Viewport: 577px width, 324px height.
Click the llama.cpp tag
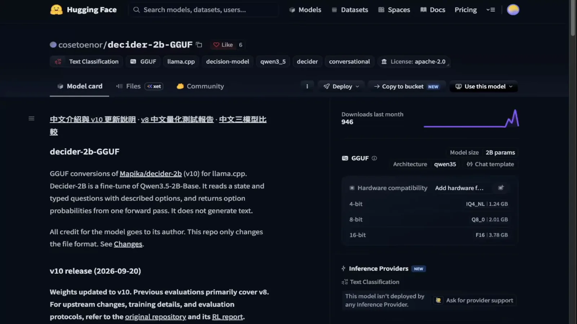point(181,62)
